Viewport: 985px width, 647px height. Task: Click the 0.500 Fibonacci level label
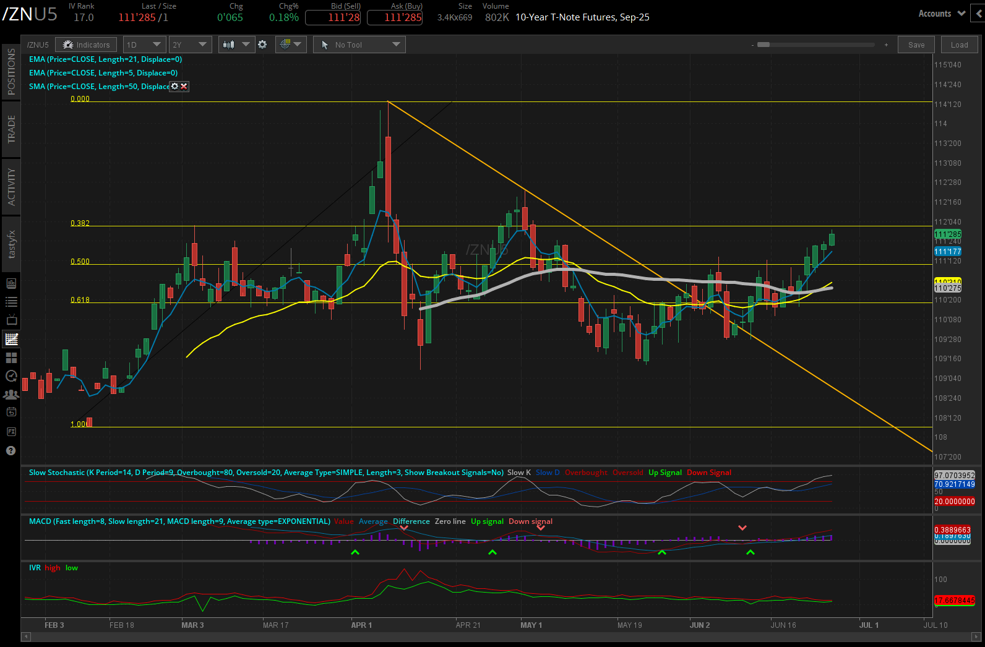(80, 262)
